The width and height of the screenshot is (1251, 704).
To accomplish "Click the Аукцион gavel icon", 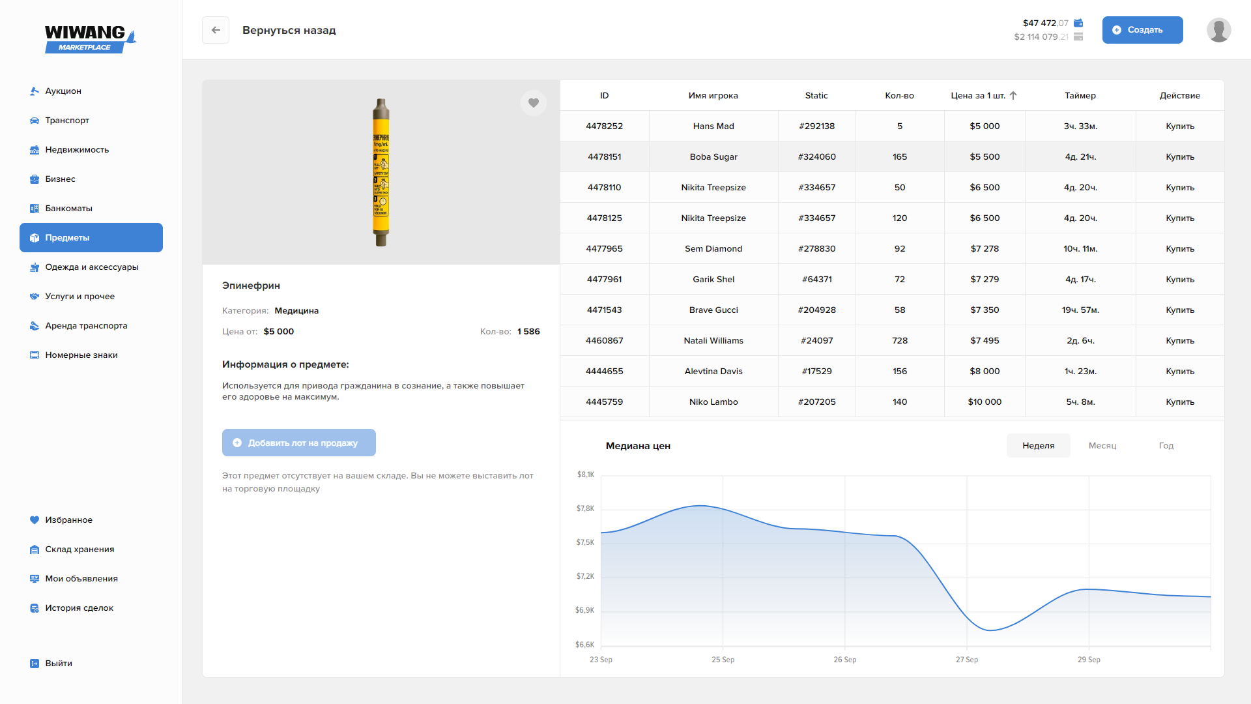I will pos(35,91).
